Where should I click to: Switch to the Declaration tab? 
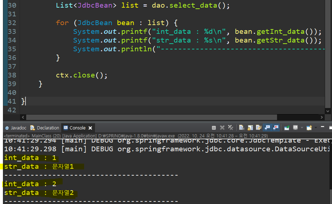coord(45,128)
